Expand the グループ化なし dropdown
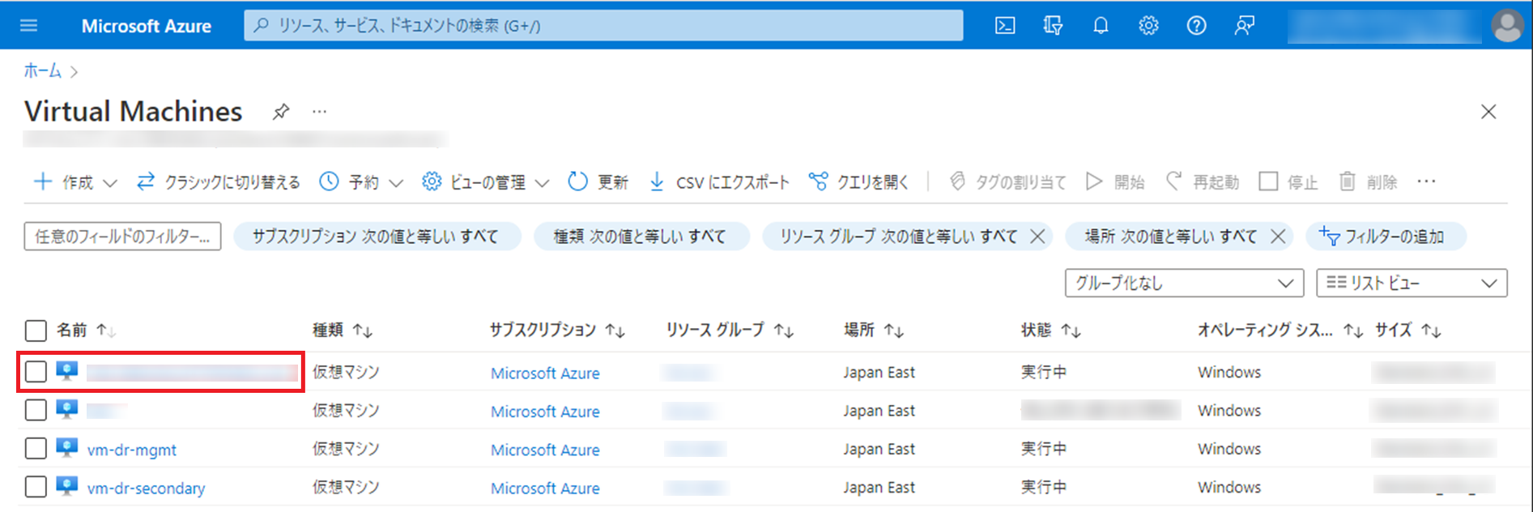The image size is (1533, 512). point(1183,283)
